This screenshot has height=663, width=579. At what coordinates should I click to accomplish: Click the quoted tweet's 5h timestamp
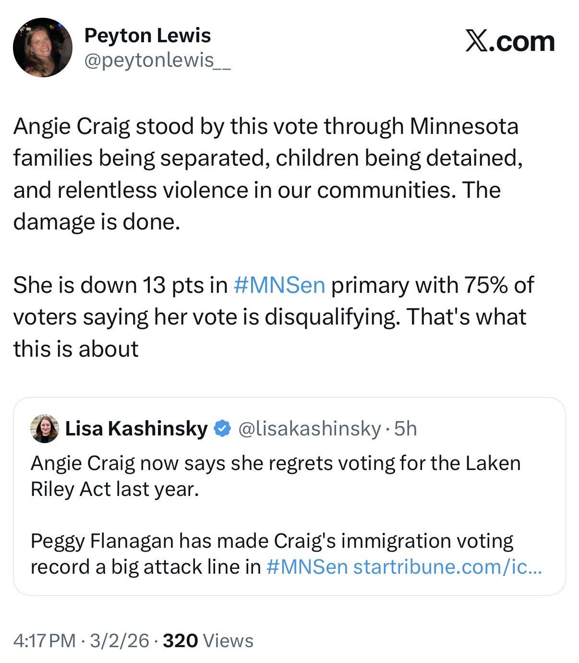406,428
